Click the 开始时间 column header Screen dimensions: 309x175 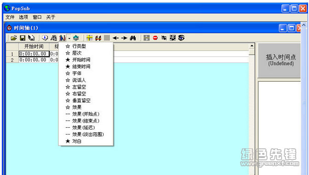coord(34,46)
